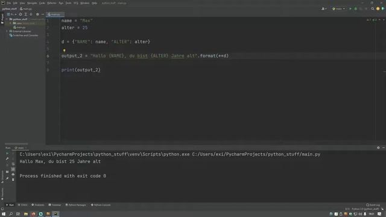Open the VCS menu
The width and height of the screenshot is (386, 217).
(x=76, y=3)
